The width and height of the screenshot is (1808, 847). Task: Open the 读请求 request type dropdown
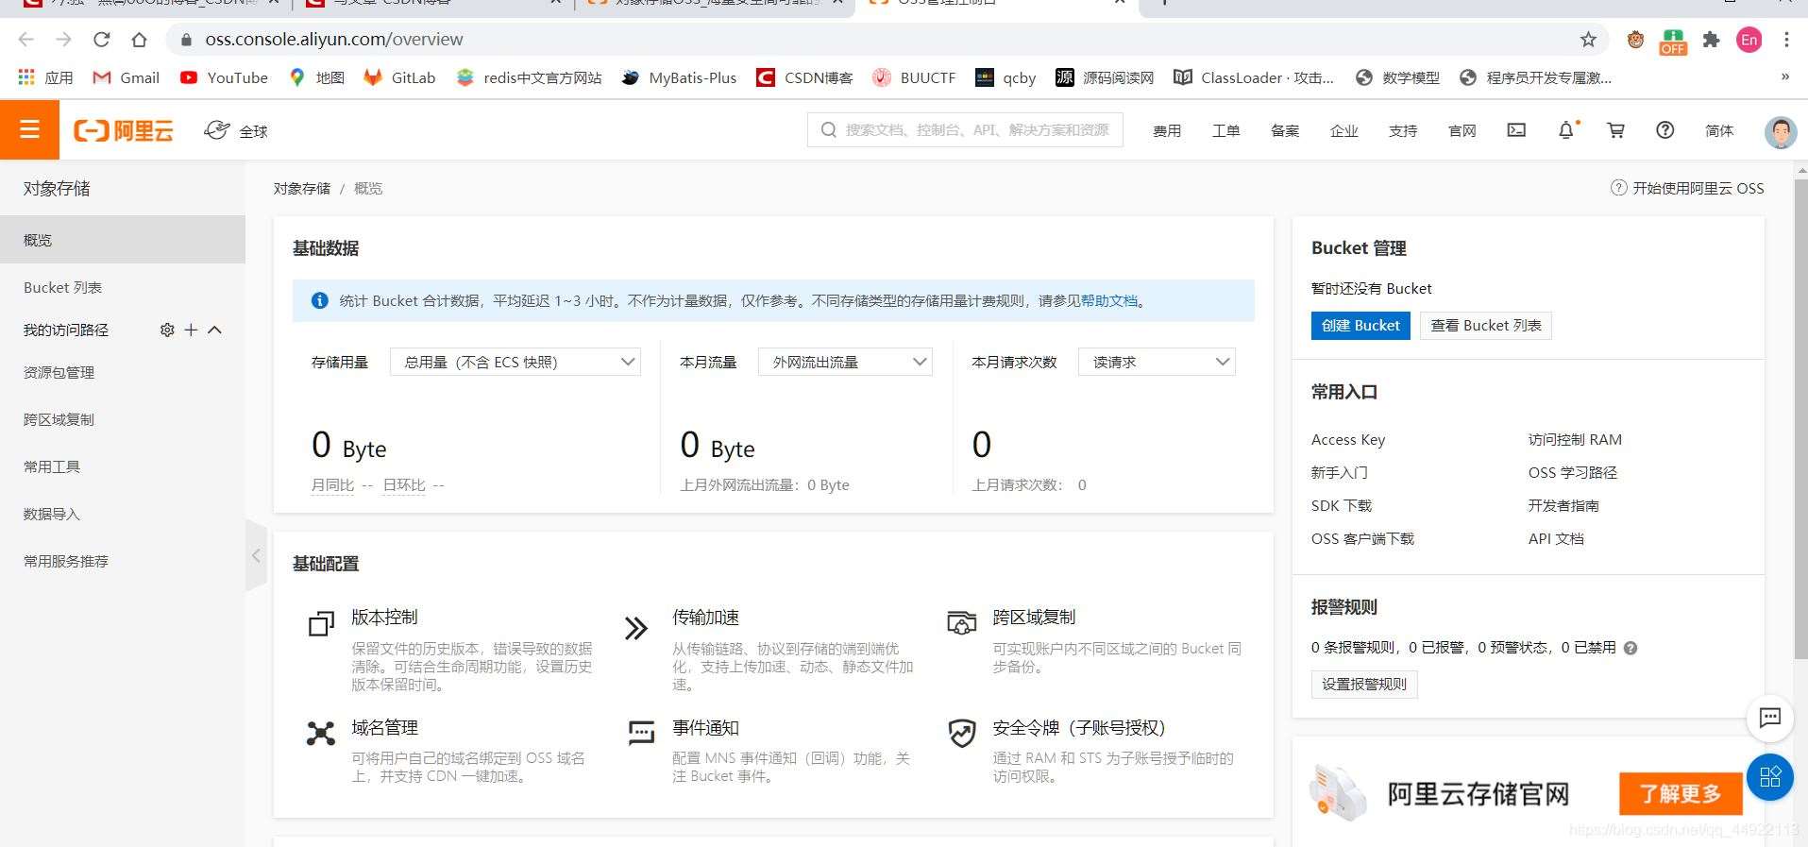point(1156,362)
